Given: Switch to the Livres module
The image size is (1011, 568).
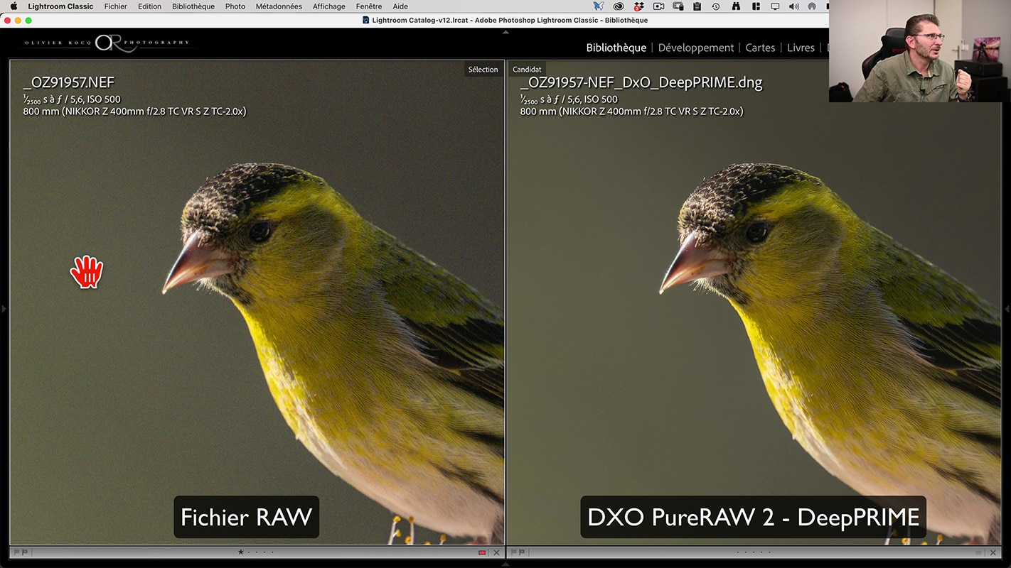Looking at the screenshot, I should [x=801, y=48].
